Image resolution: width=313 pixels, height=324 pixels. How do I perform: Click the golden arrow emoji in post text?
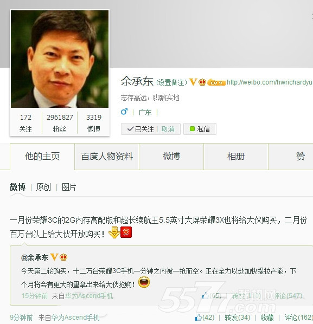tap(114, 232)
